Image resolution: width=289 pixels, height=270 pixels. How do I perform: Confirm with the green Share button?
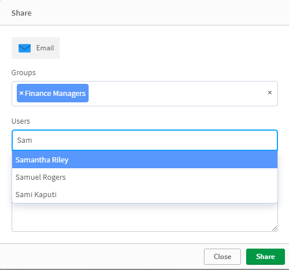point(265,257)
